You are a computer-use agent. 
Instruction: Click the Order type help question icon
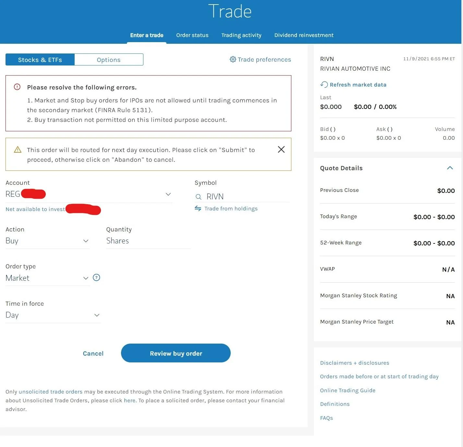(96, 277)
